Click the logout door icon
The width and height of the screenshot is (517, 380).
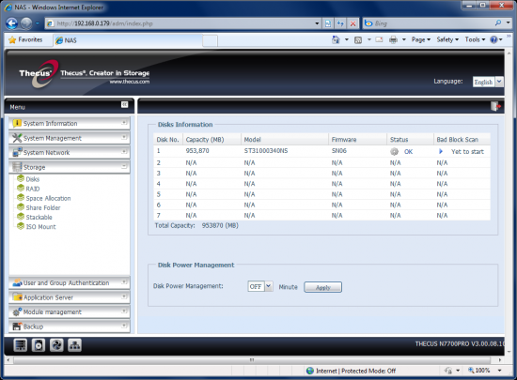[495, 106]
